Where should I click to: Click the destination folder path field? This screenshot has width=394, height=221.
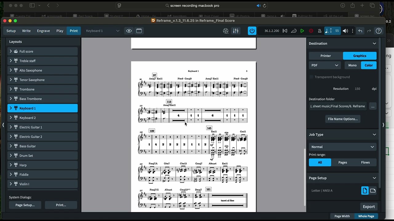point(338,107)
